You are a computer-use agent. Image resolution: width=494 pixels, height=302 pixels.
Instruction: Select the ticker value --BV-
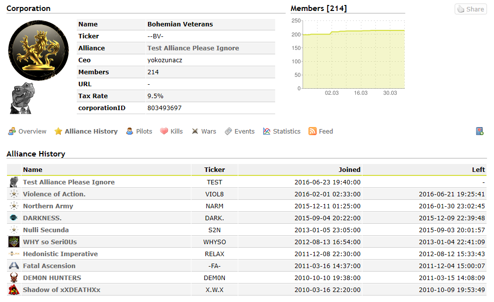[156, 36]
